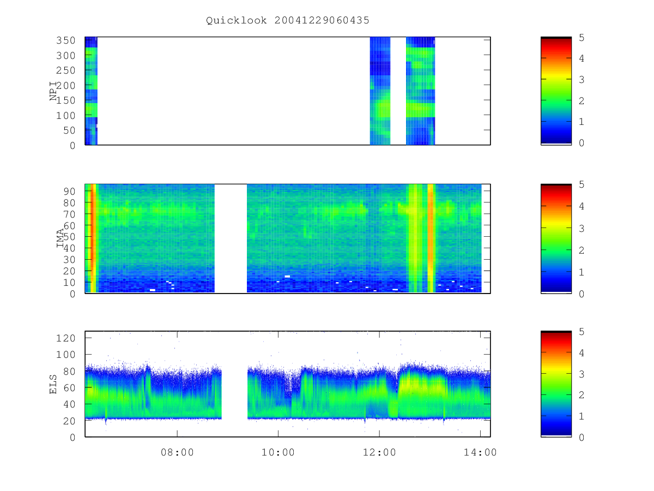The image size is (654, 491).
Task: Click the 350 tick on the NPI axis
Action: pos(66,40)
